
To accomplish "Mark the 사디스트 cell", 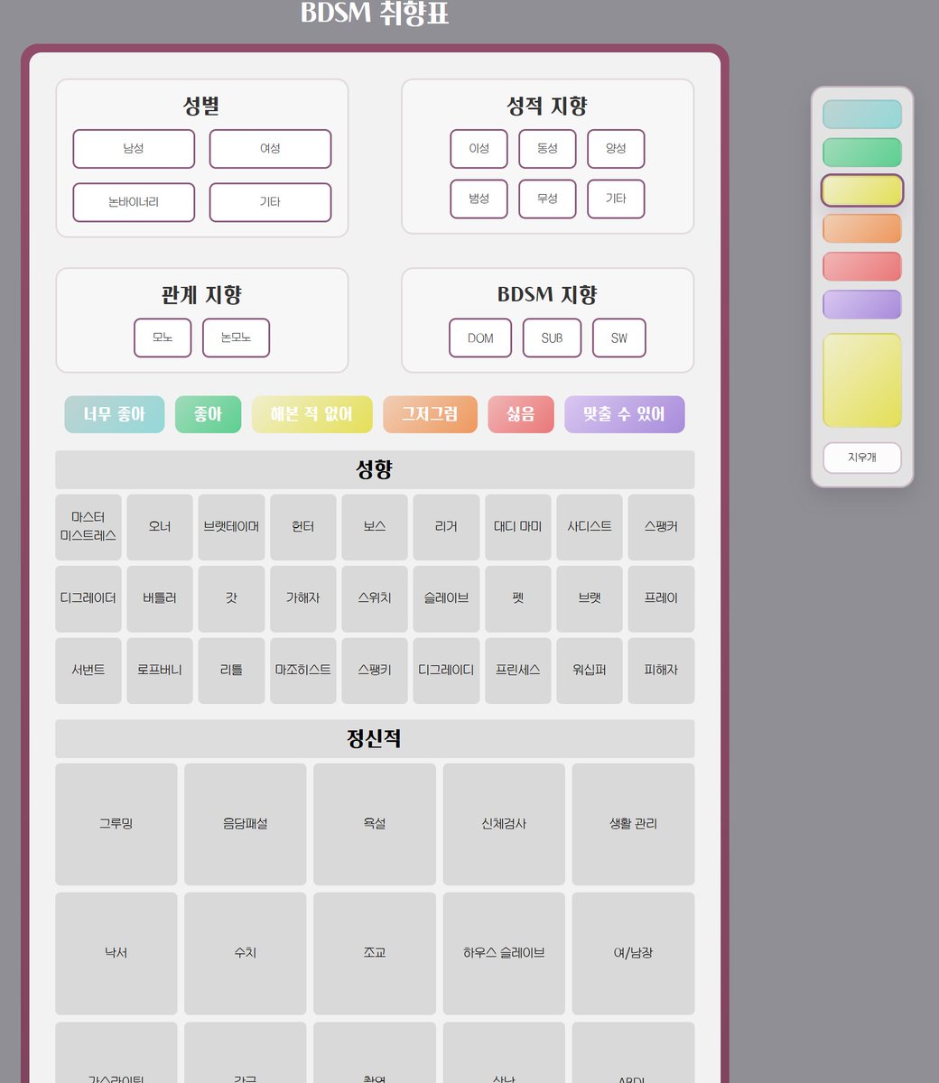I will click(590, 527).
